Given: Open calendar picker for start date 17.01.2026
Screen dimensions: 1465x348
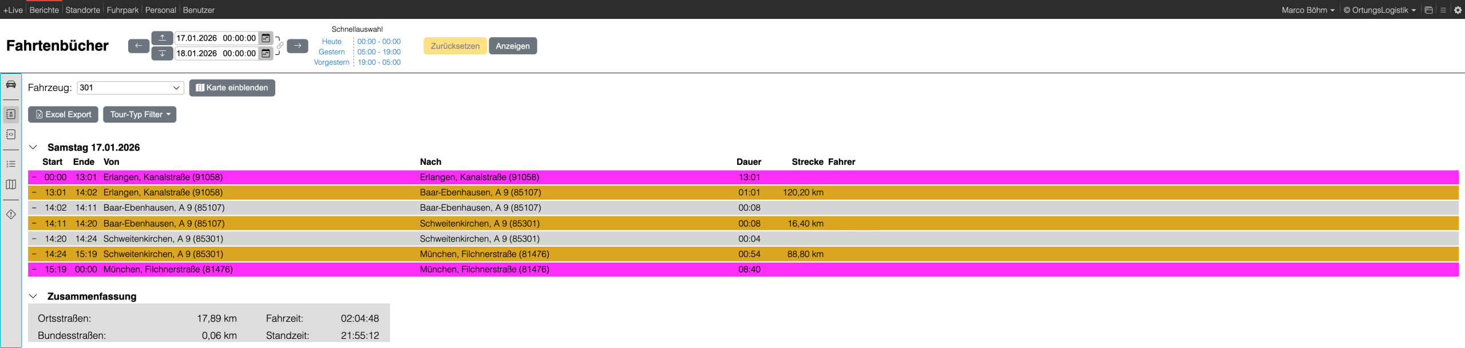Looking at the screenshot, I should coord(266,38).
